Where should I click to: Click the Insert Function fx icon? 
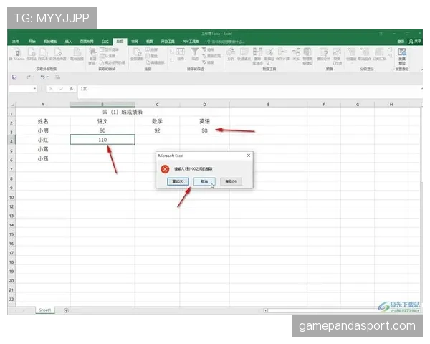(x=71, y=89)
